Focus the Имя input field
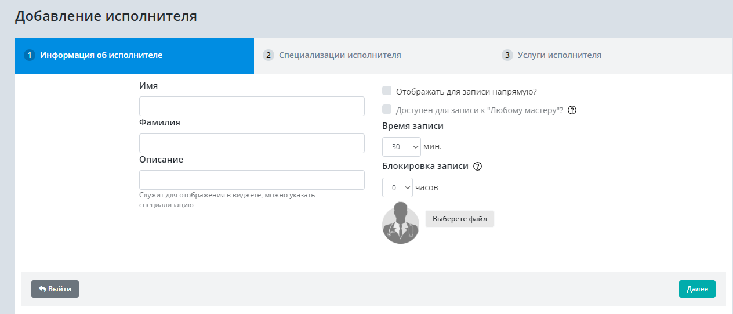 pyautogui.click(x=252, y=106)
